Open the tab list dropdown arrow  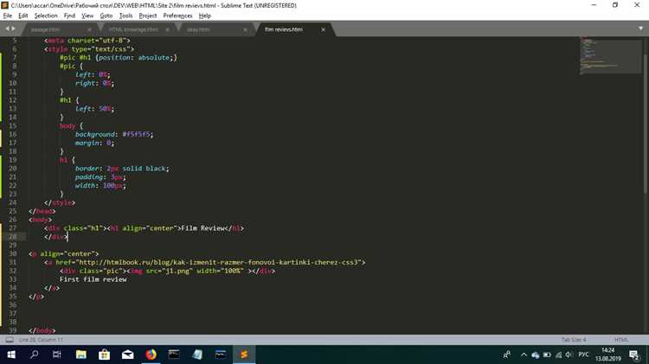click(640, 29)
